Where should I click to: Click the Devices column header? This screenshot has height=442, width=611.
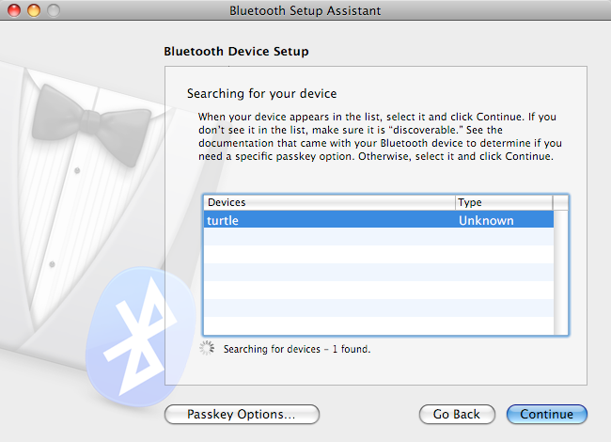329,202
